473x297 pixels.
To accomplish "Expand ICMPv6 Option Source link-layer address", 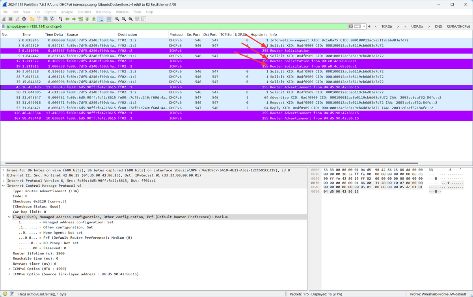I will tap(9, 274).
